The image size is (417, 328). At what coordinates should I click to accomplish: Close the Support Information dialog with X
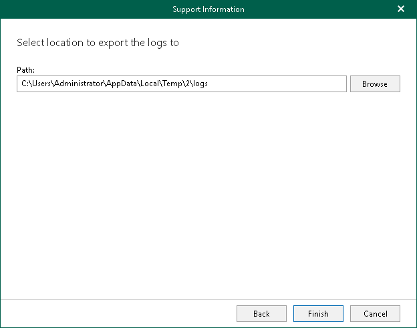pos(401,9)
